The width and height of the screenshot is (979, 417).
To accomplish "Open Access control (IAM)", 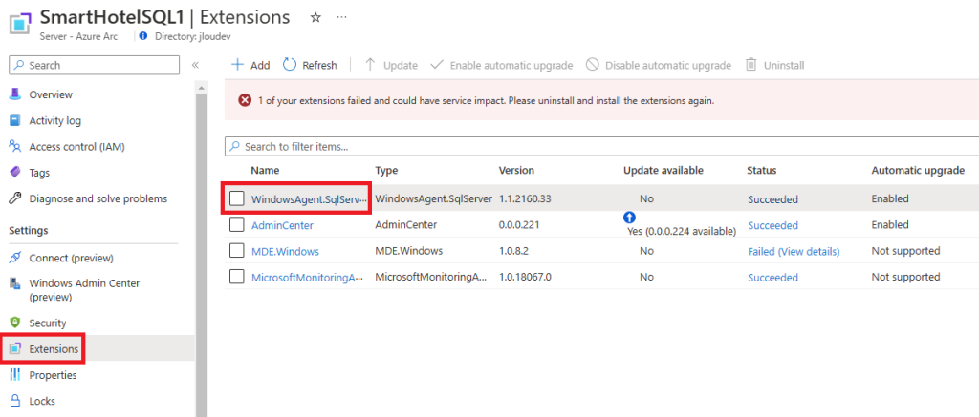I will [x=76, y=147].
